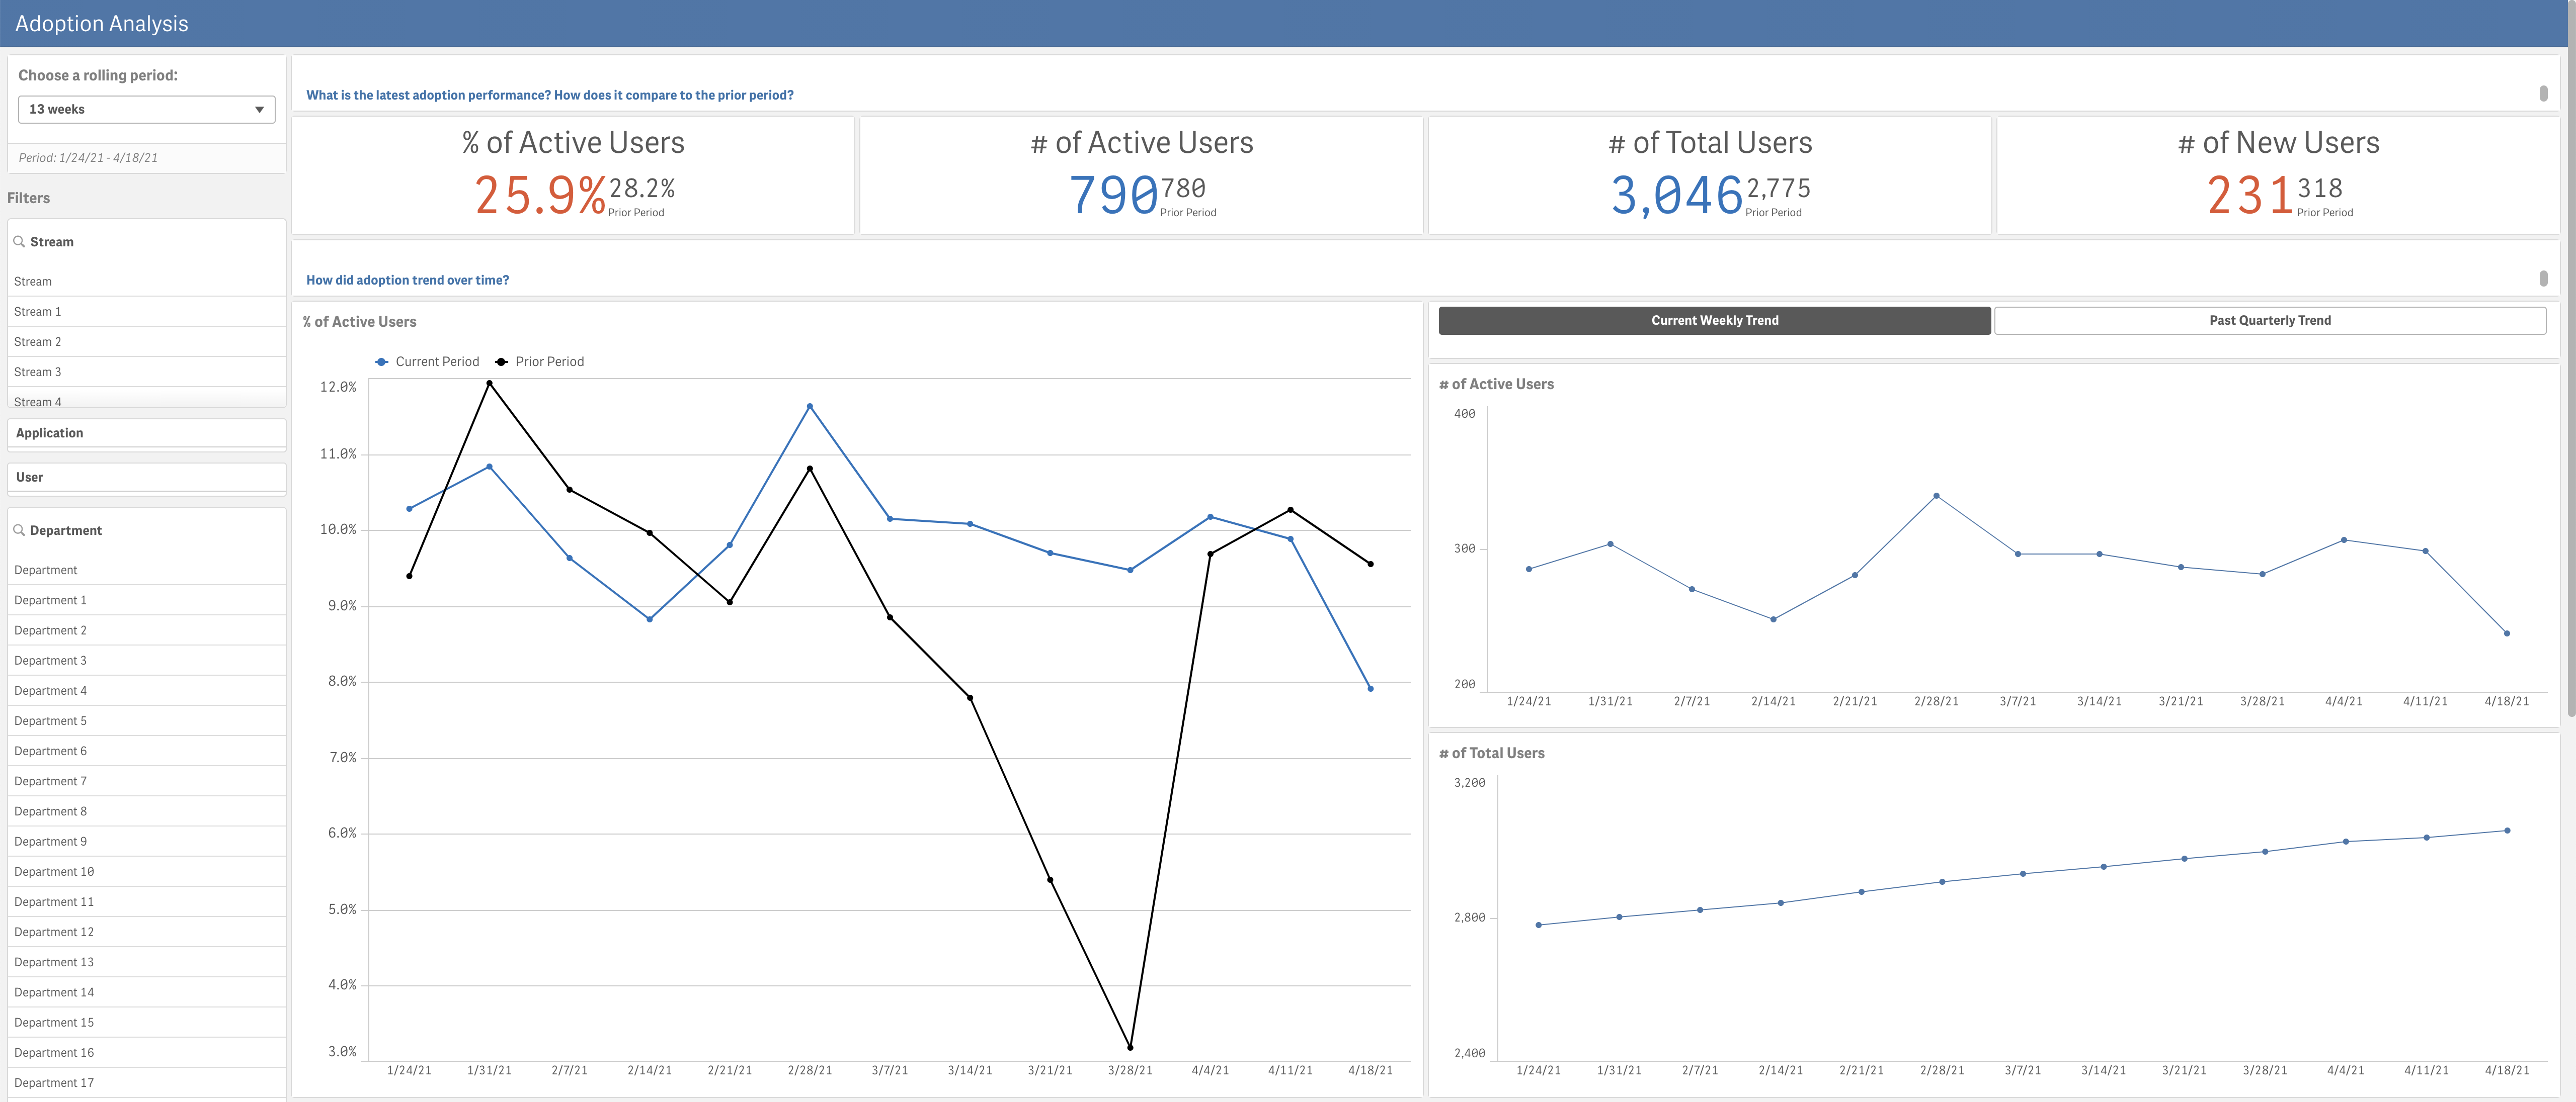The image size is (2576, 1102).
Task: Toggle the Prior Period legend entry
Action: coord(539,361)
